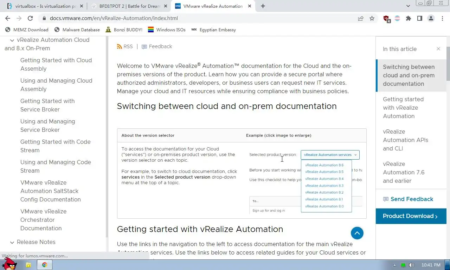Viewport: 450px width, 270px height.
Task: Open vRealize Orchestrator Documentation link
Action: (x=43, y=220)
